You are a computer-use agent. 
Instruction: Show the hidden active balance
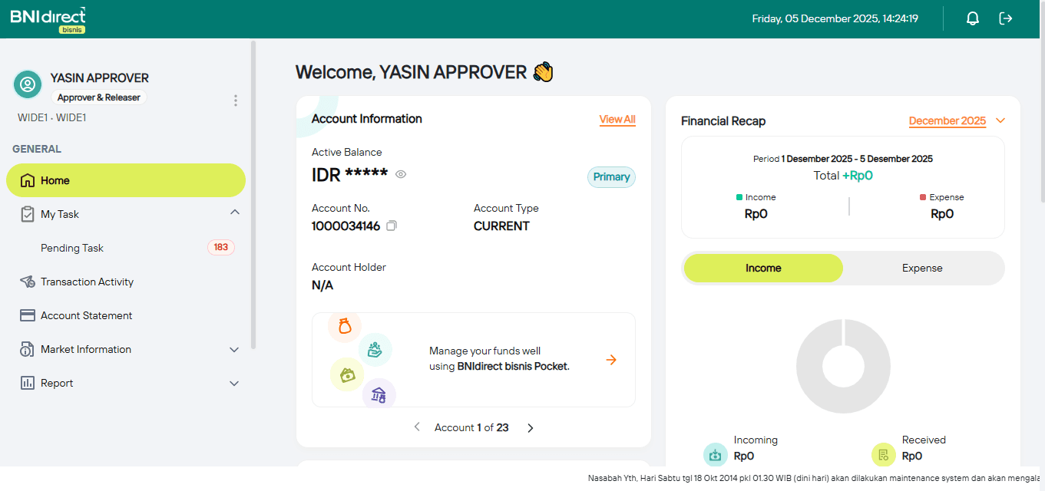pyautogui.click(x=401, y=174)
